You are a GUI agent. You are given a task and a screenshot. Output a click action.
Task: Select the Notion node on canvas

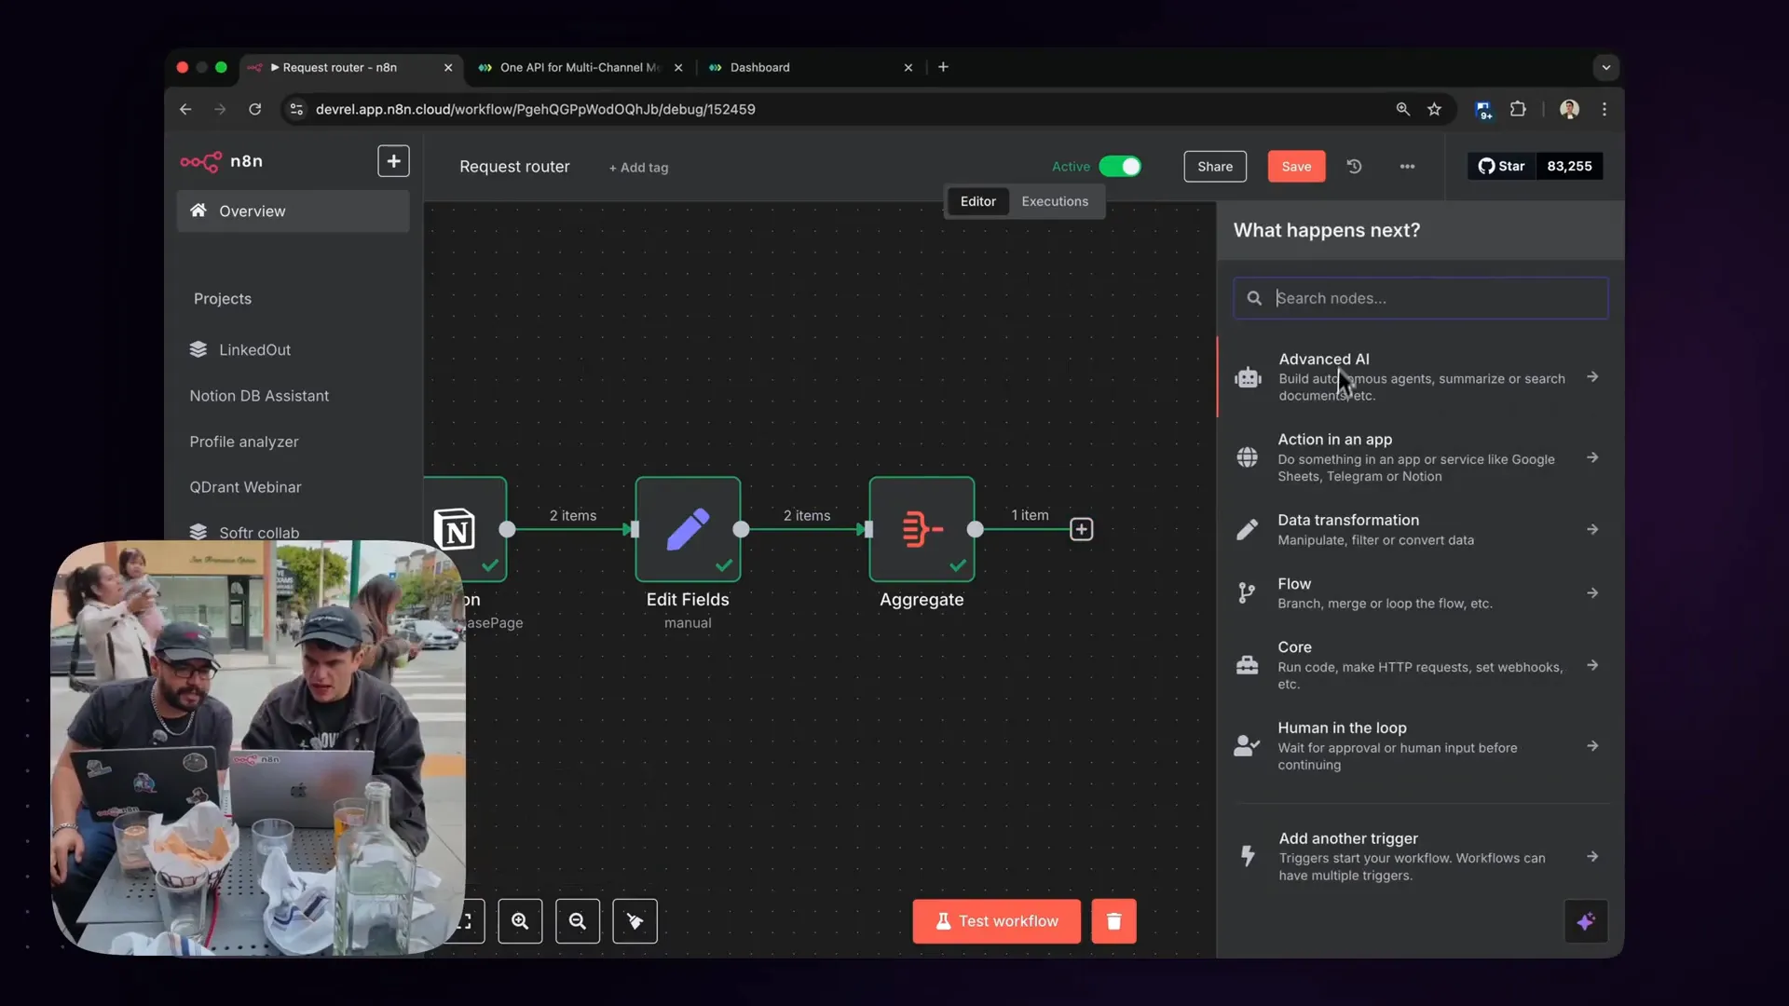(x=465, y=529)
